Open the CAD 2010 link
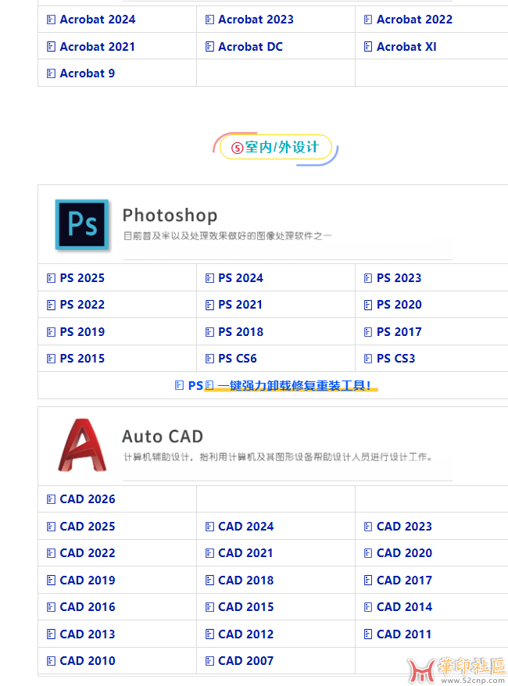This screenshot has height=686, width=508. (87, 660)
